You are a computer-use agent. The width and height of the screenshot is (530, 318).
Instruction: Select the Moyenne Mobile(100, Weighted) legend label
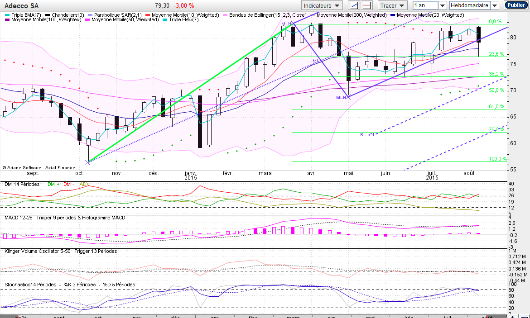46,19
